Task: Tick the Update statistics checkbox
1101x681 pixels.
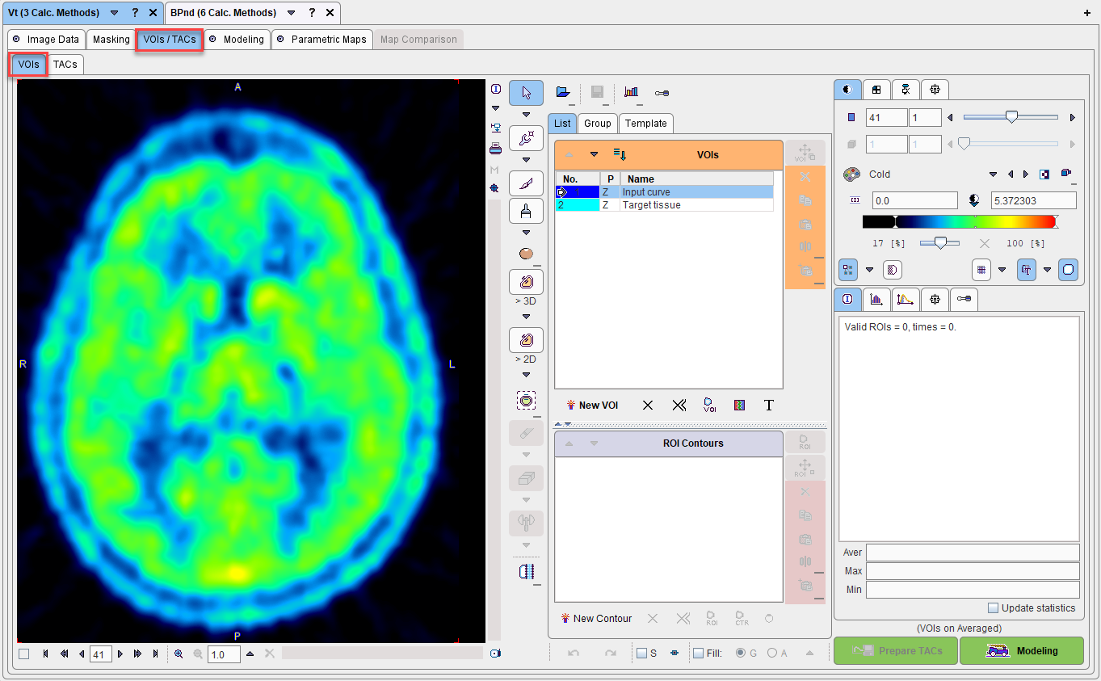Action: click(x=993, y=608)
